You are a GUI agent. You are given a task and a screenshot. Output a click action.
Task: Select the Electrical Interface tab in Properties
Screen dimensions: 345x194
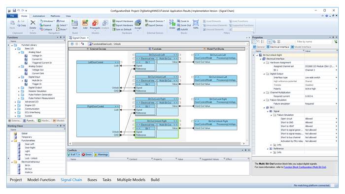pos(277,47)
